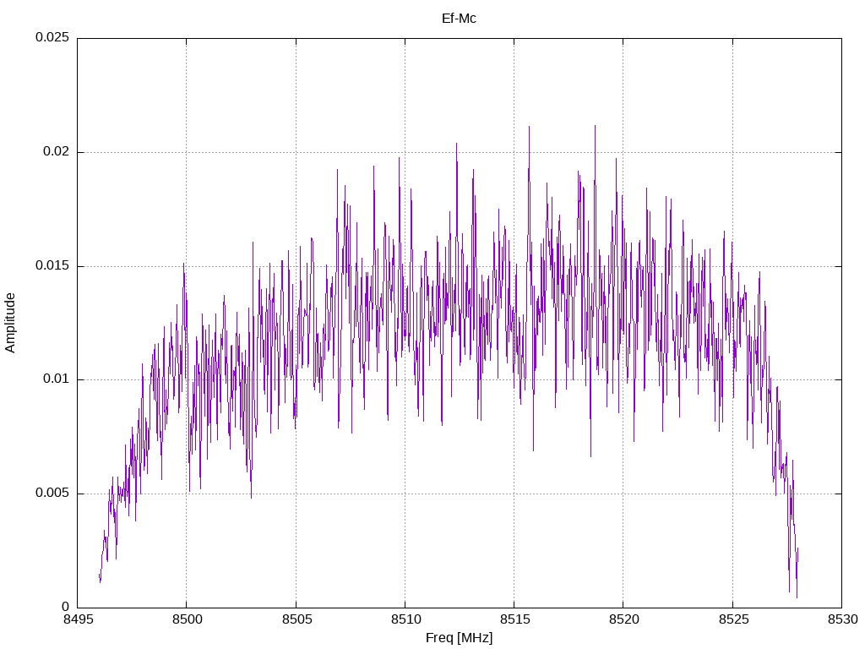Click the x-axis tick label 8495
Screen dimensions: 865x649
pos(78,619)
